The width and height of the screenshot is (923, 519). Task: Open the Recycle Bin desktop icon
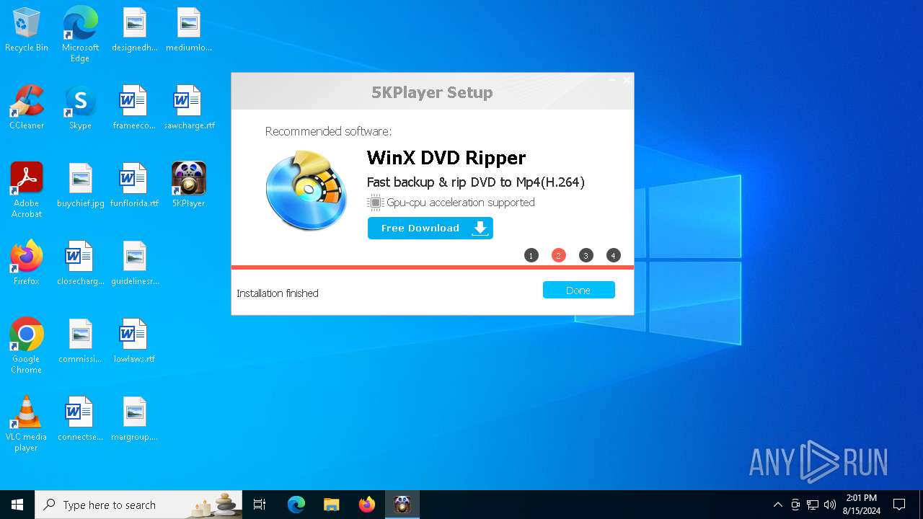pos(27,29)
